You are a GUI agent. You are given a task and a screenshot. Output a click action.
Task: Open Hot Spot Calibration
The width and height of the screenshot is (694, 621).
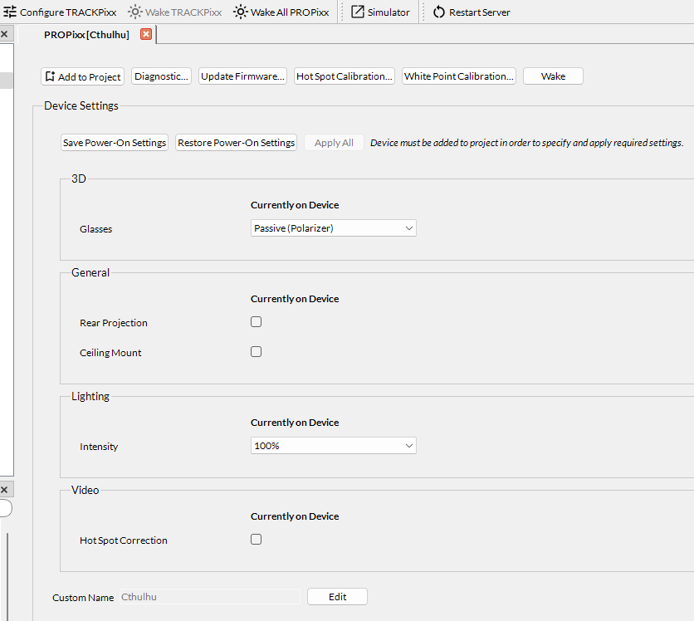point(344,76)
